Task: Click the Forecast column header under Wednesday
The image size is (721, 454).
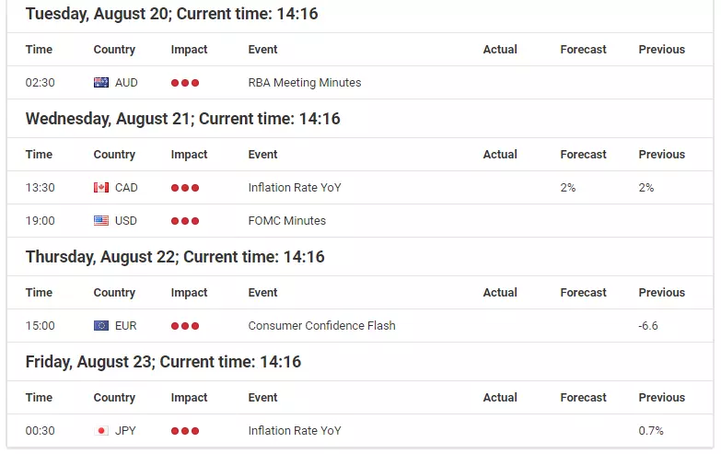Action: [583, 155]
